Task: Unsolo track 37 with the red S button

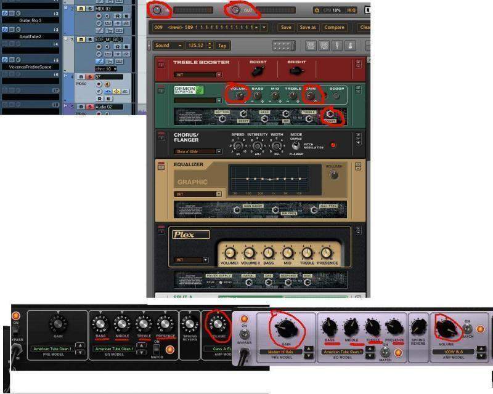Action: click(89, 77)
